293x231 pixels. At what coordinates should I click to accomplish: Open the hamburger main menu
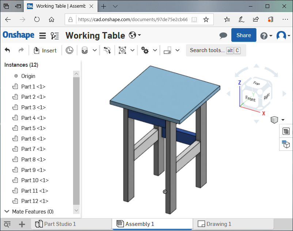pyautogui.click(x=43, y=35)
